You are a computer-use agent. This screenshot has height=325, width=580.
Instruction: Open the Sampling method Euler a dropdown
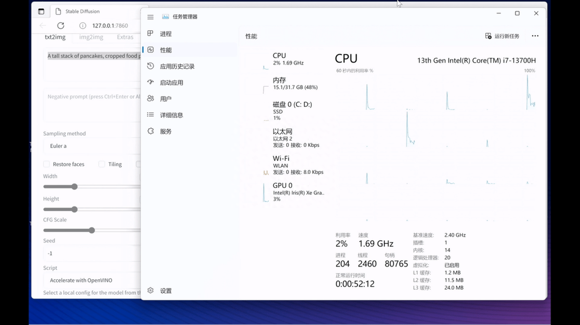click(x=92, y=146)
